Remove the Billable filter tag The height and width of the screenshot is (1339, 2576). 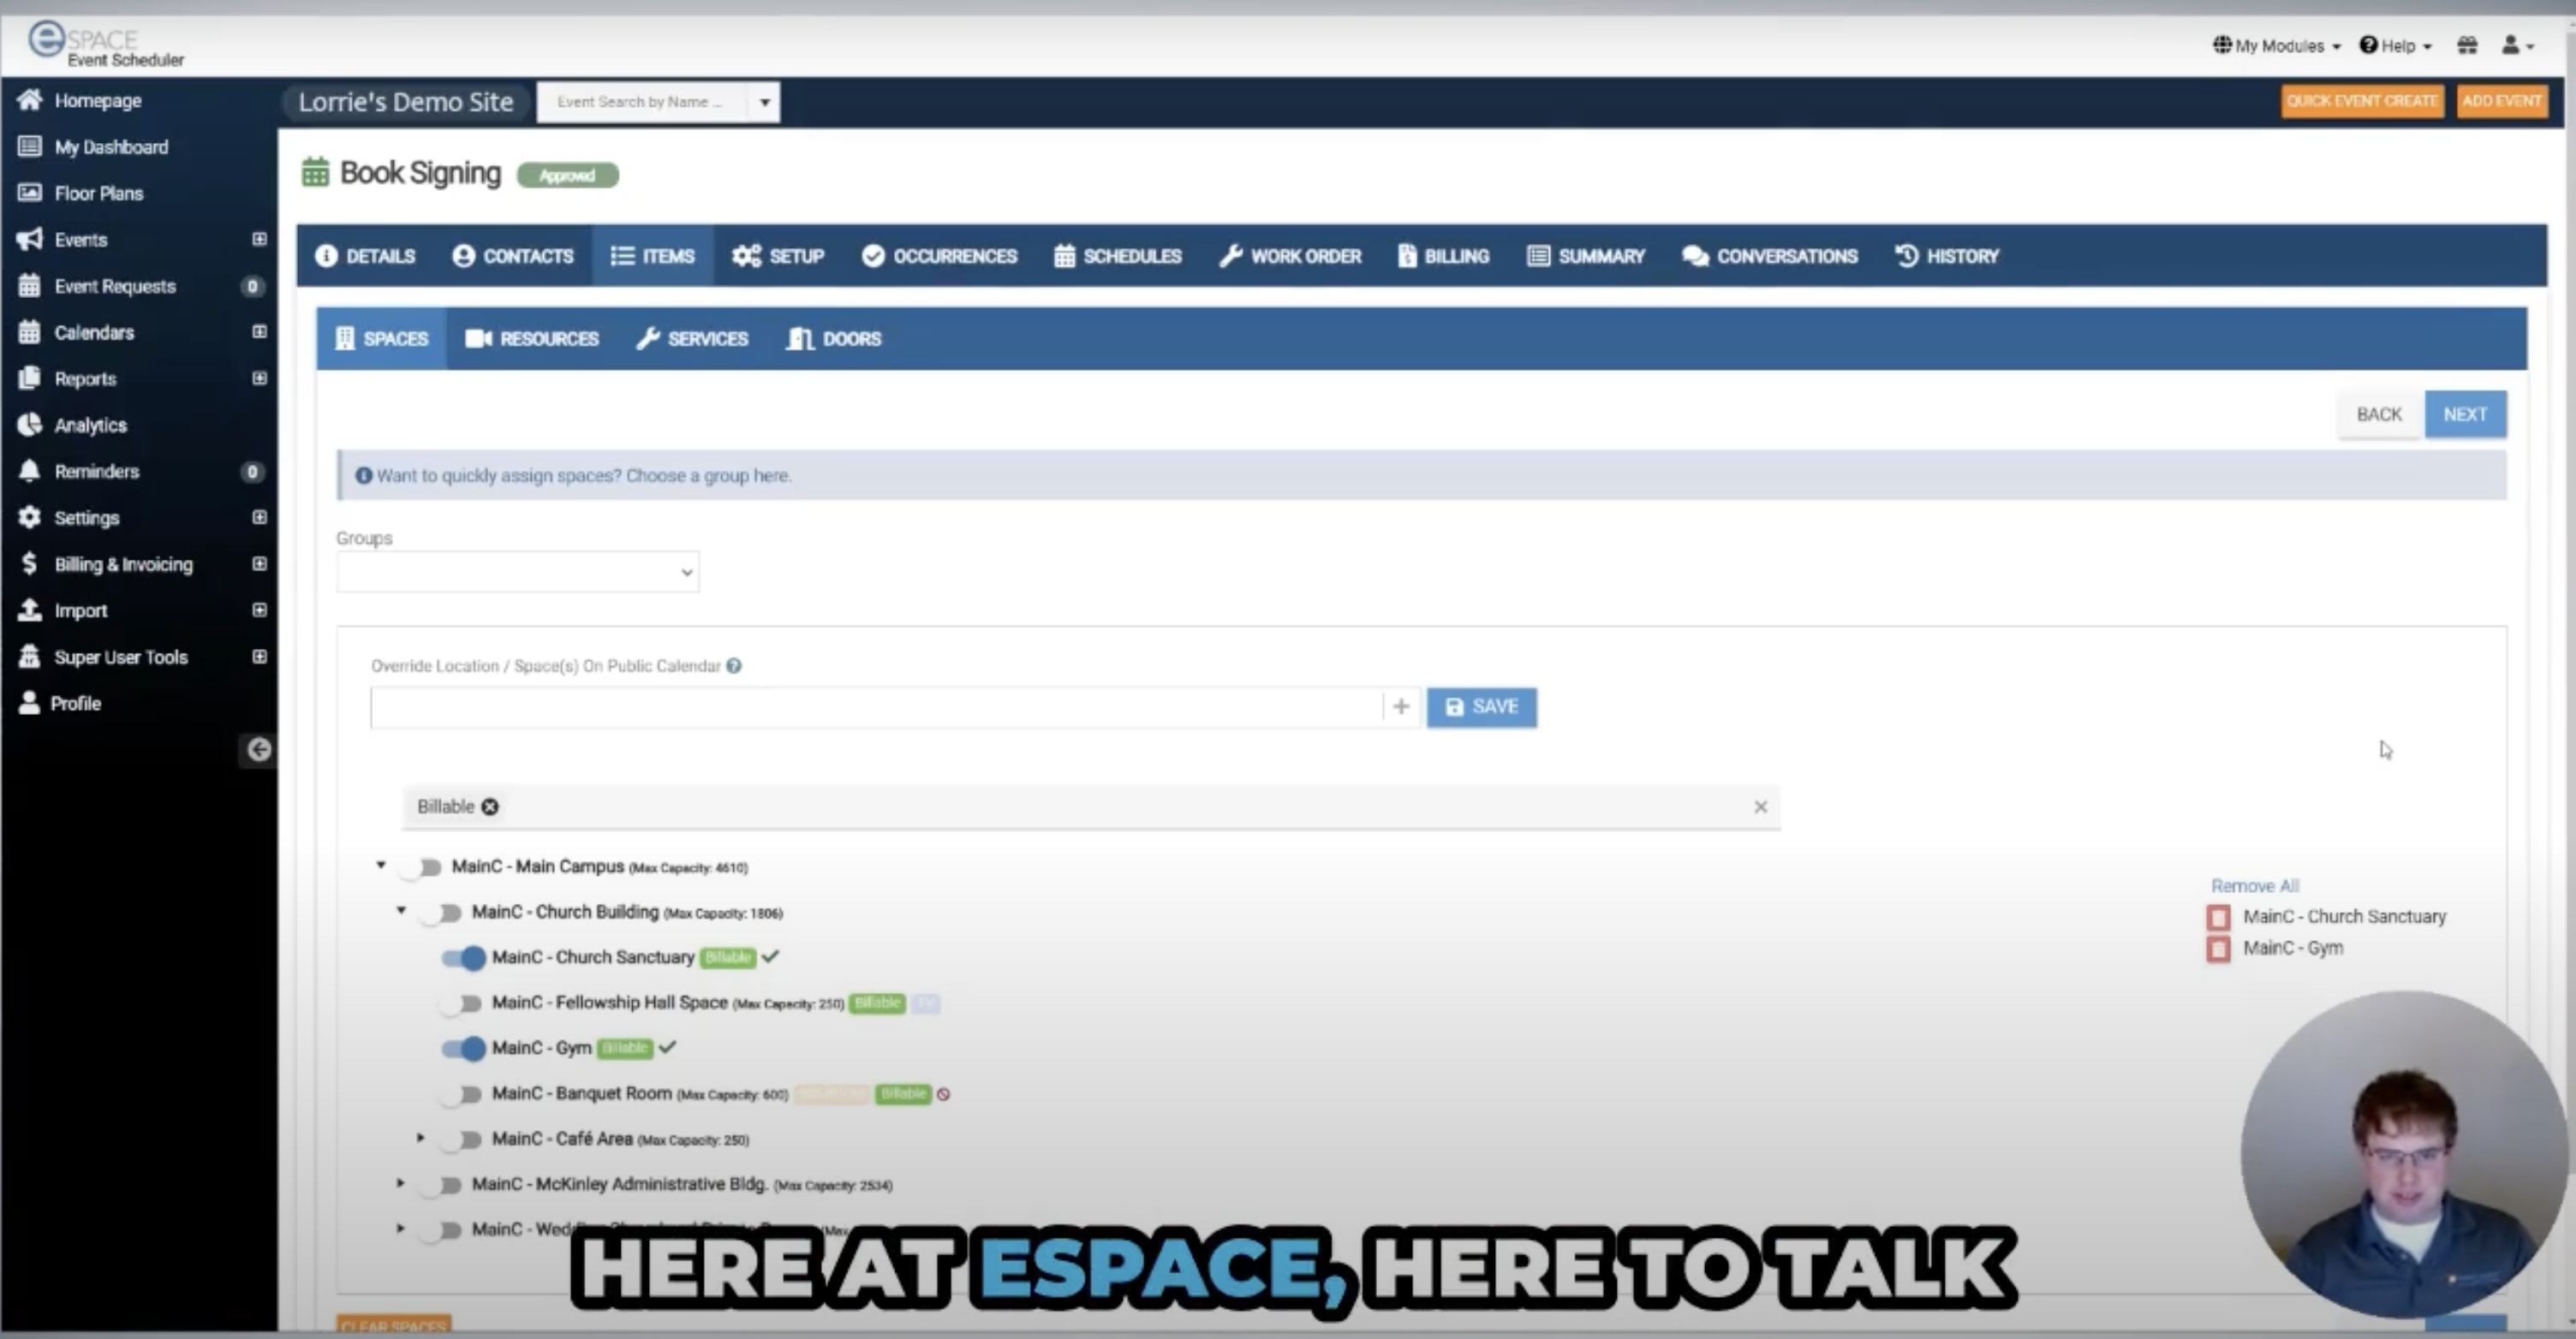[490, 807]
